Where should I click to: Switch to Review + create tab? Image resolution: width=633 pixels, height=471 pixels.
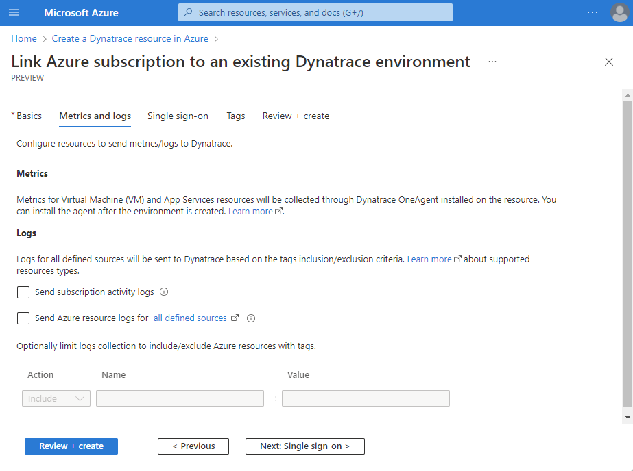296,116
